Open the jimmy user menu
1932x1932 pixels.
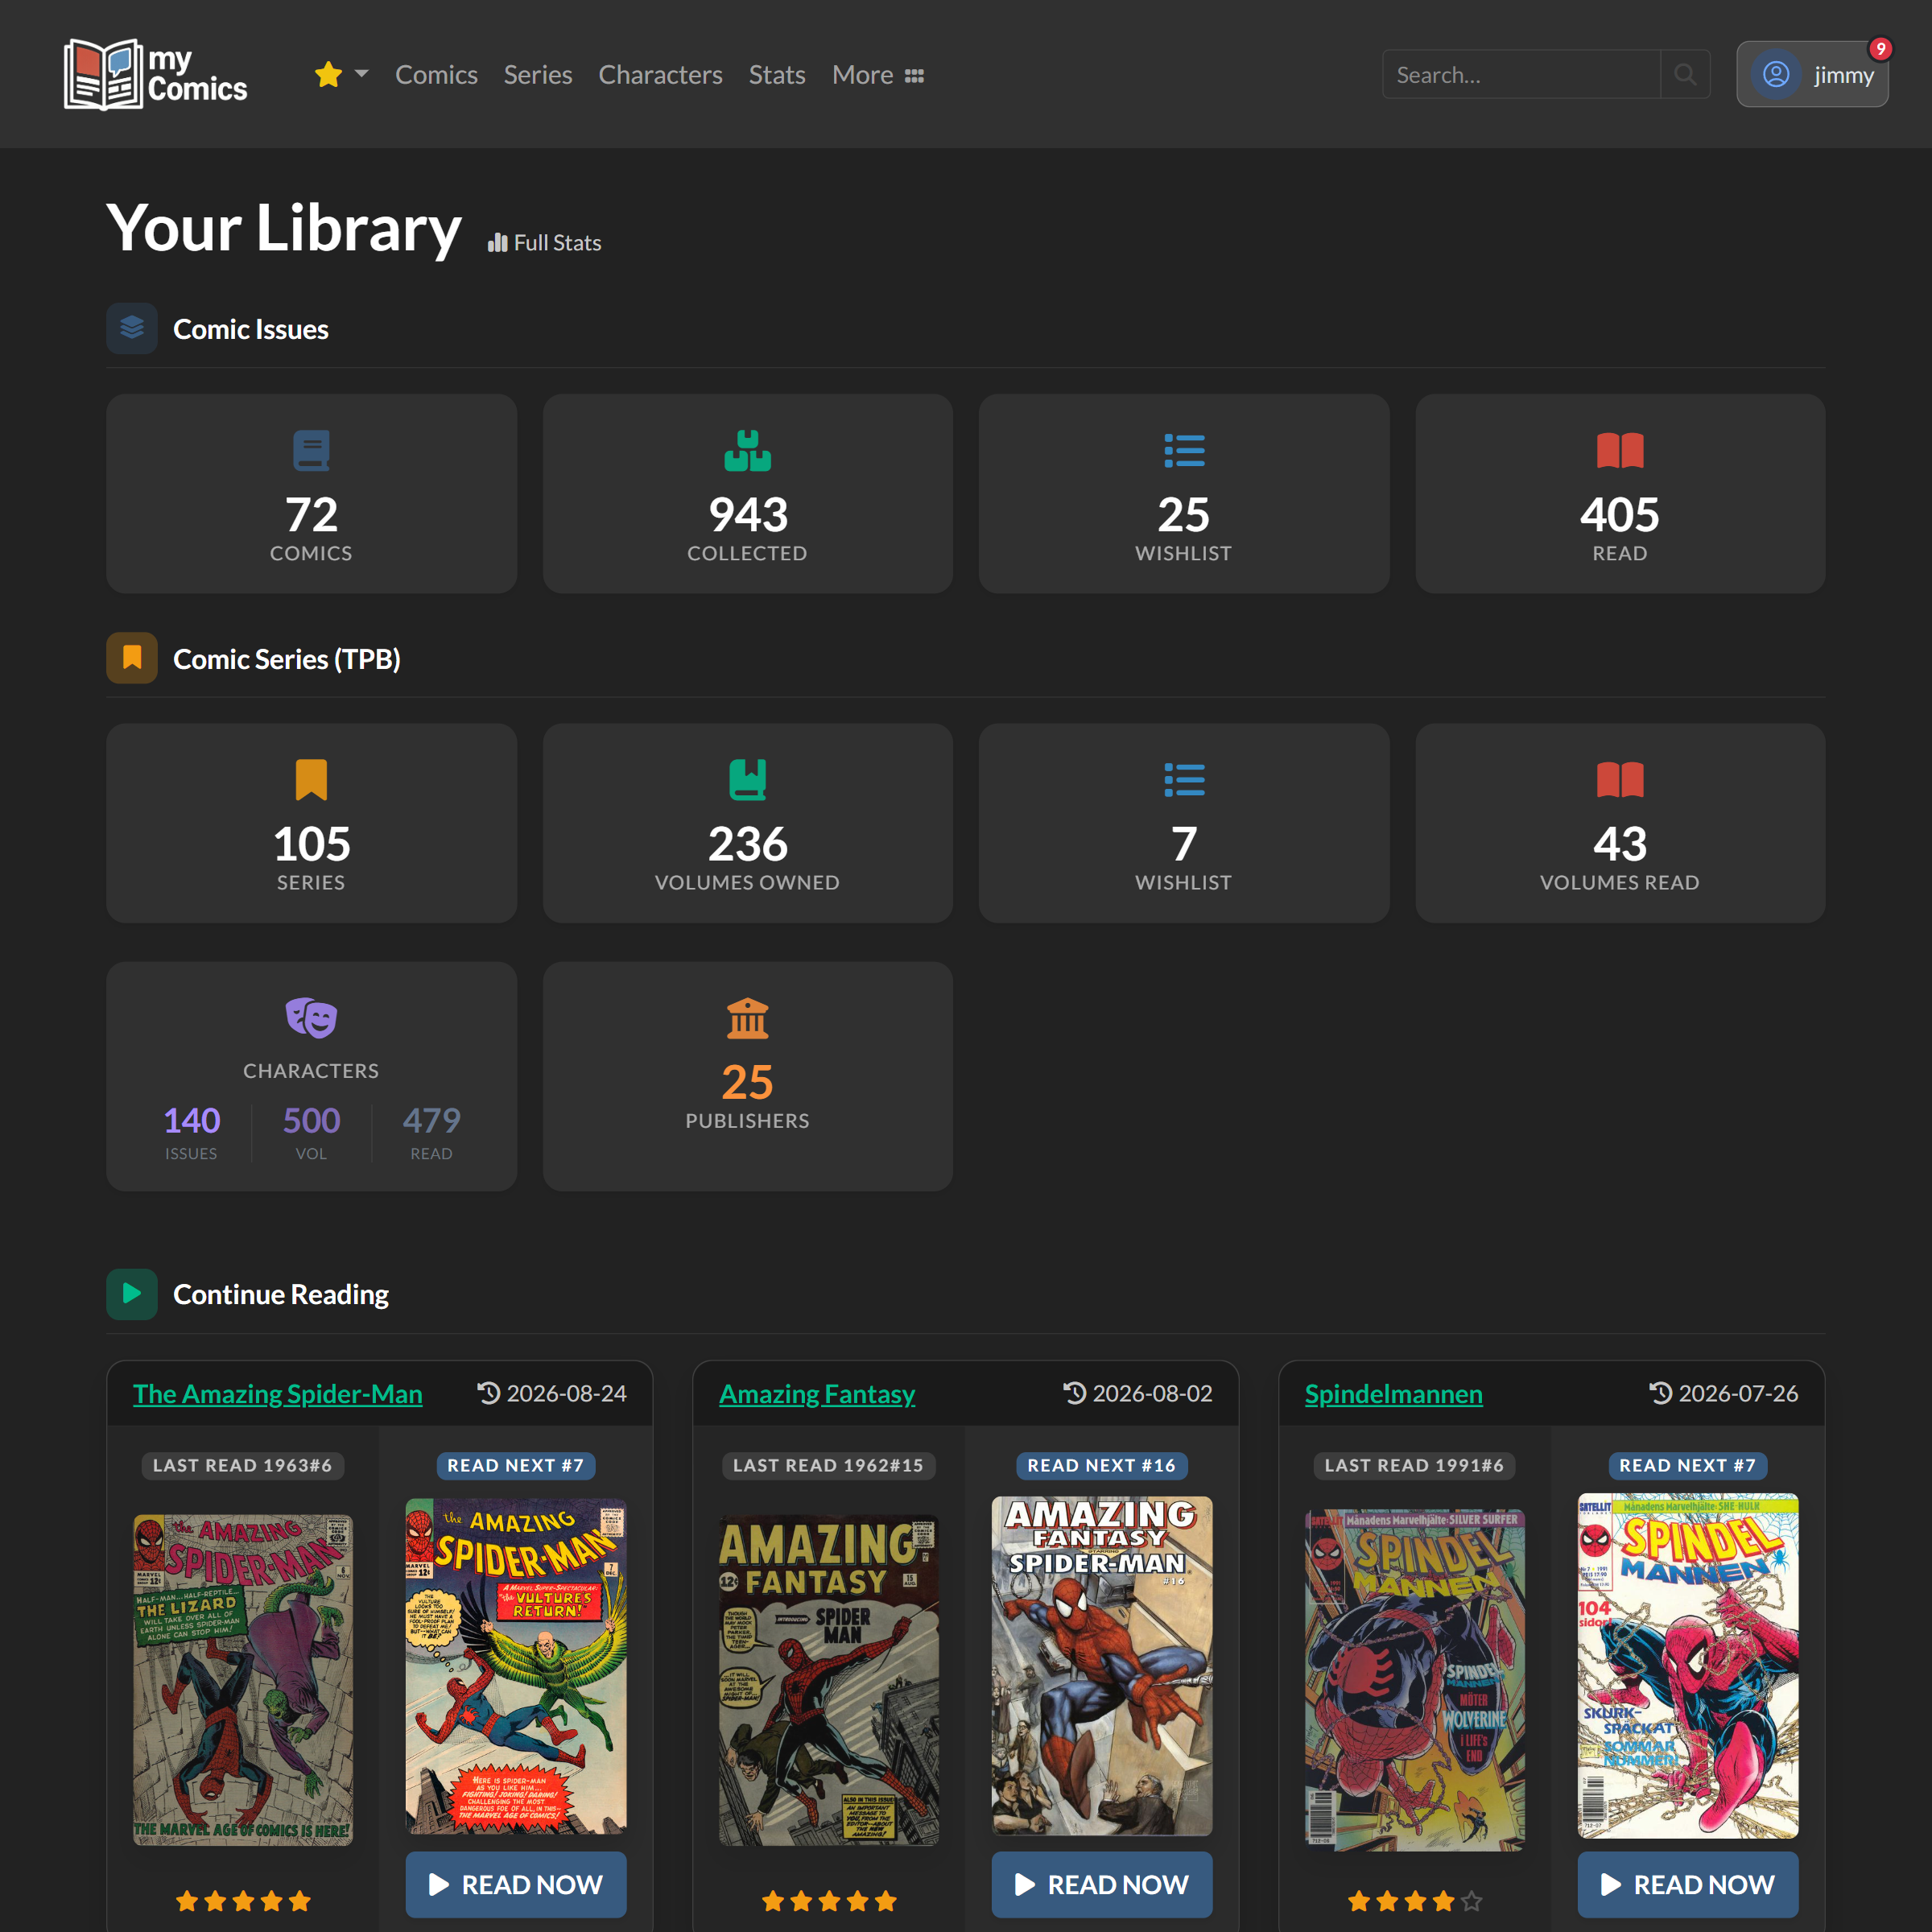point(1812,75)
